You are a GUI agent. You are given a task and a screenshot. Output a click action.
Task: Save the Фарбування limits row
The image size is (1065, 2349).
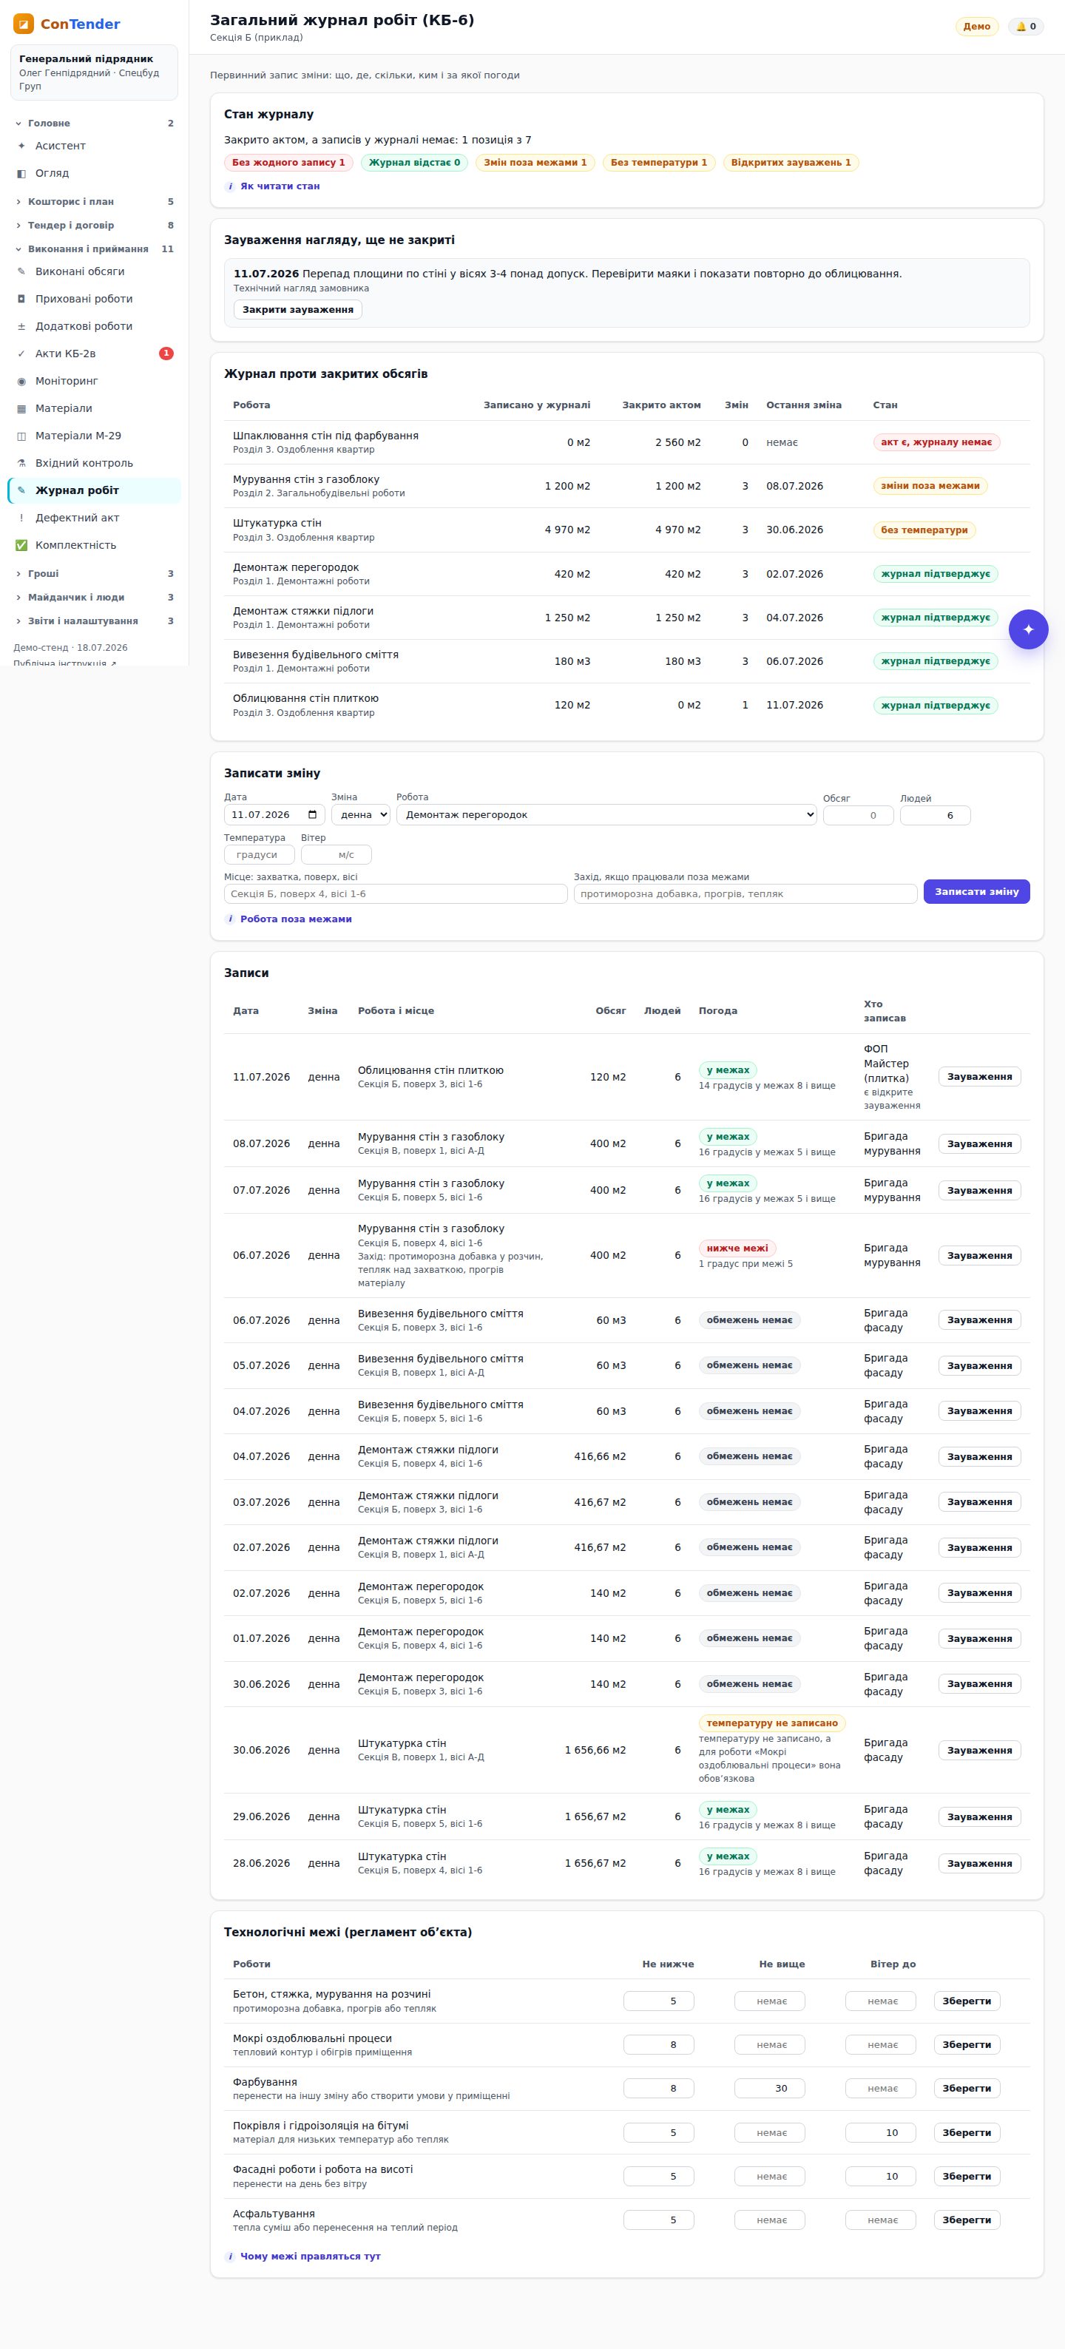pos(967,2088)
